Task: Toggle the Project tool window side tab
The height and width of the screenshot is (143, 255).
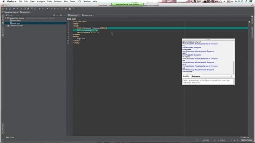Action: coord(3,19)
